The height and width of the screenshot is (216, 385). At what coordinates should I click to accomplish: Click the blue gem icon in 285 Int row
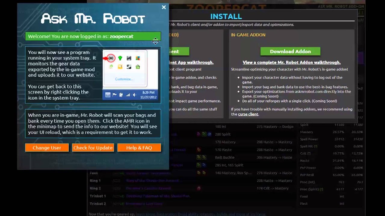coord(204,165)
